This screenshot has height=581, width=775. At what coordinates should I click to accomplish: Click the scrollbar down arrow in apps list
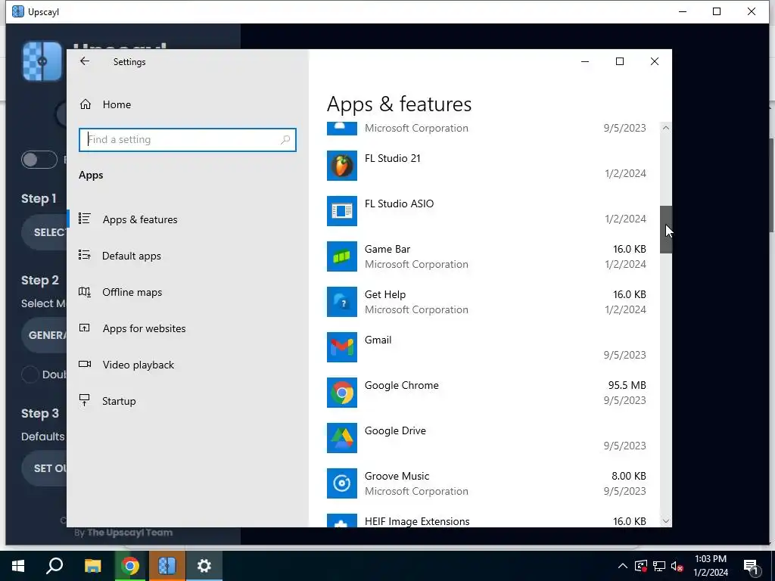[x=666, y=521]
